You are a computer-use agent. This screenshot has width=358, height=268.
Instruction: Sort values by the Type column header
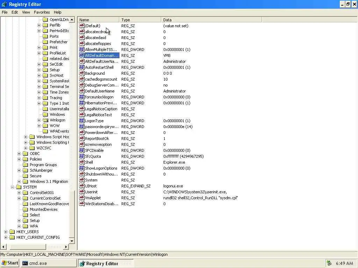pos(140,20)
